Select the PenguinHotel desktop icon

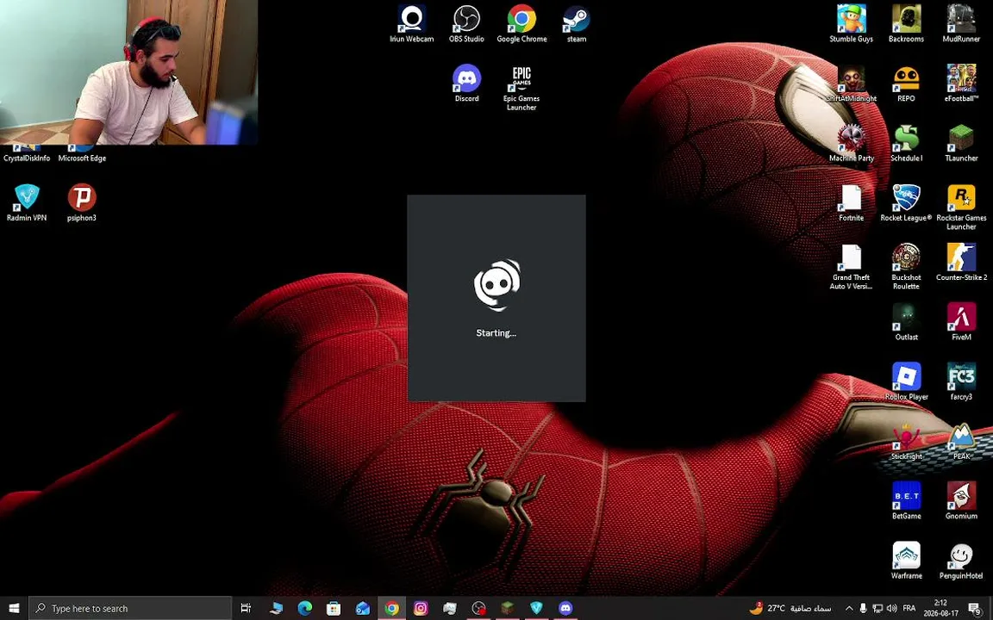click(x=961, y=559)
